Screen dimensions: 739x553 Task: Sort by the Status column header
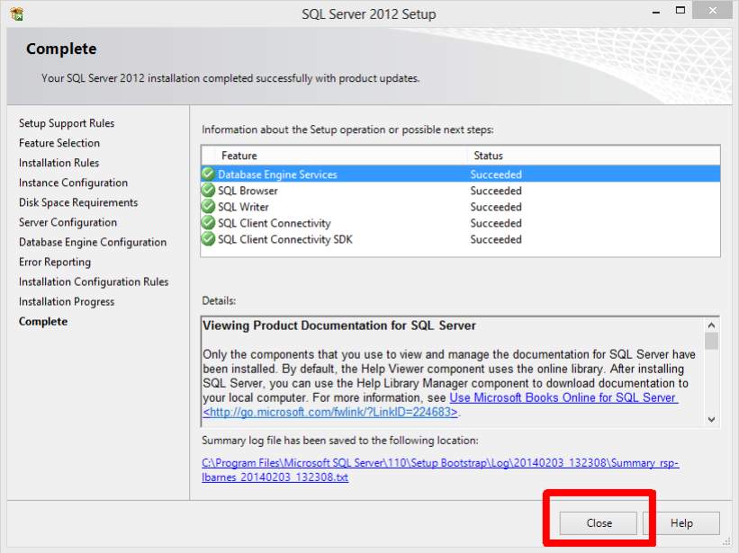pos(593,156)
